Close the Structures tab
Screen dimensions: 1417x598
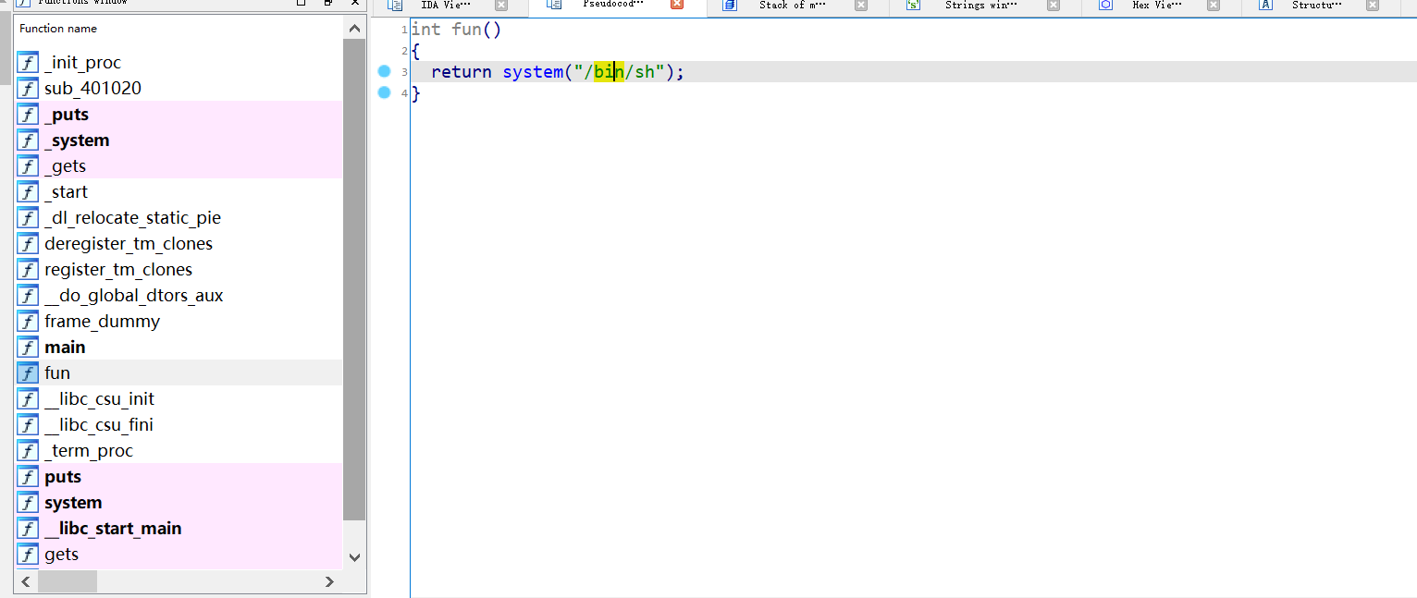pos(1373,6)
